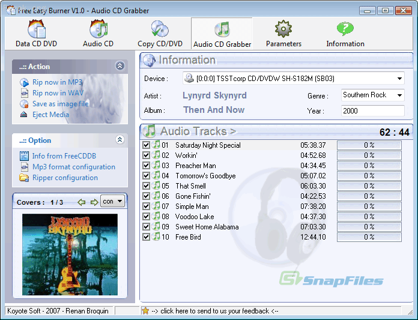Show previous cover with left arrow
The image size is (418, 320).
tap(81, 202)
